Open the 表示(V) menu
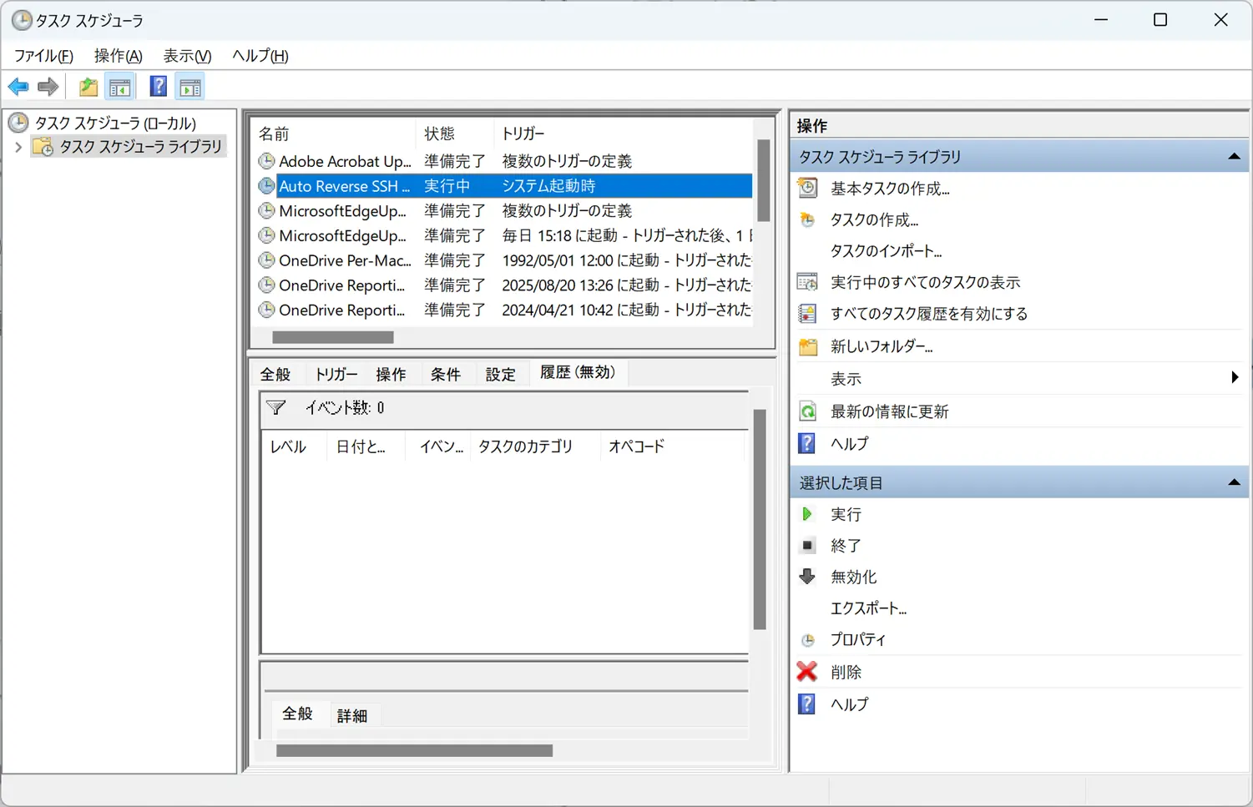Screen dimensions: 1253x807 coord(187,56)
